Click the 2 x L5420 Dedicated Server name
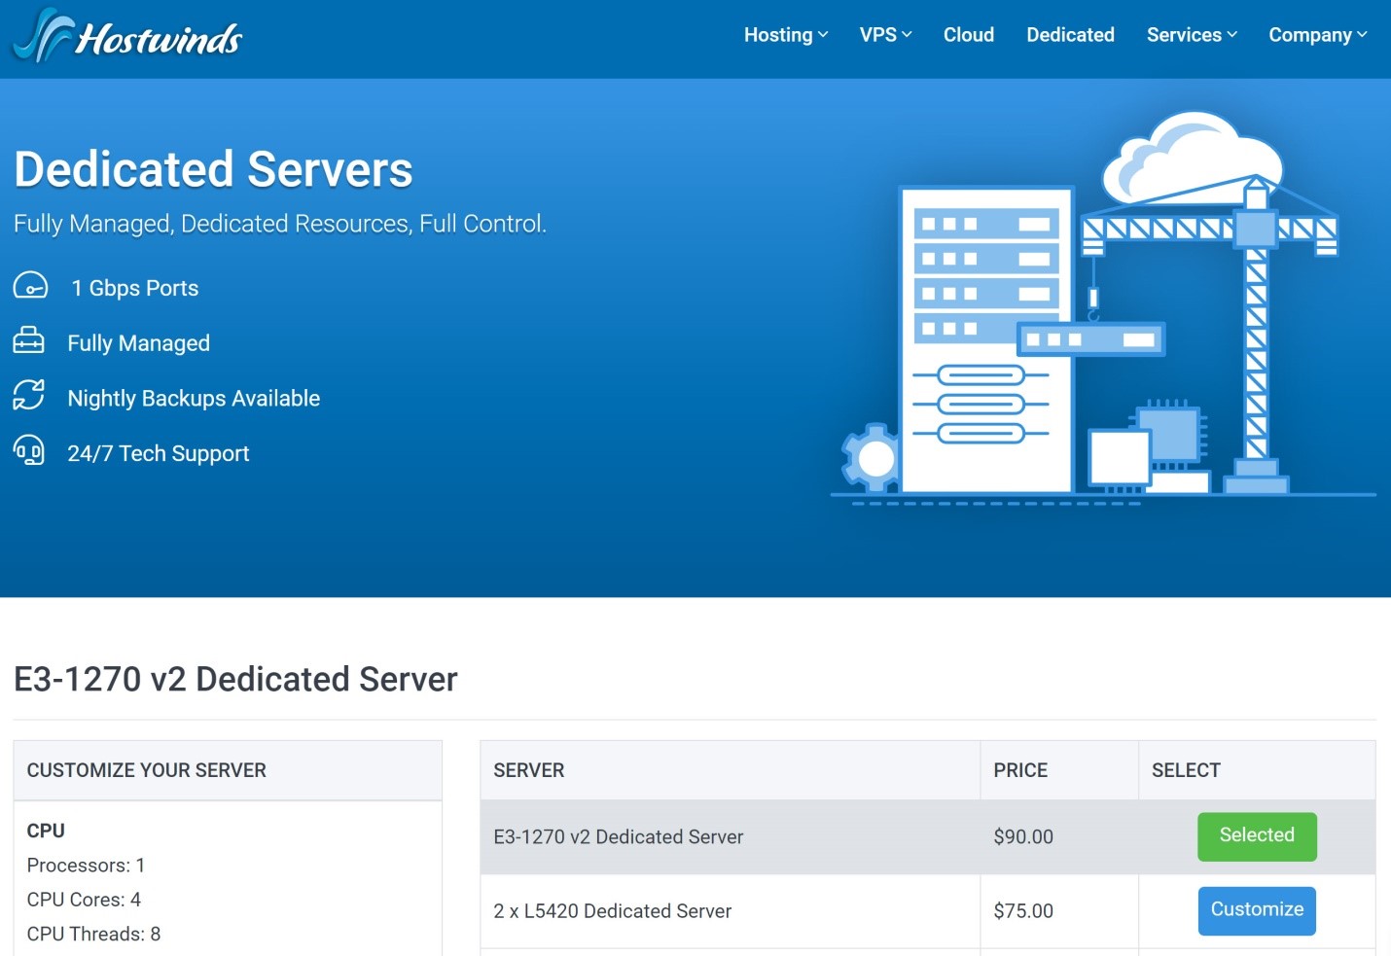The width and height of the screenshot is (1391, 956). pos(612,911)
